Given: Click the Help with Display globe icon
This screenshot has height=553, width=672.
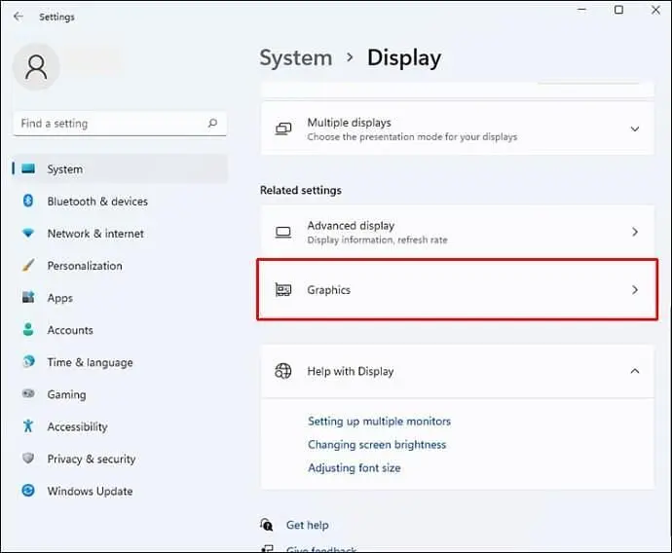Looking at the screenshot, I should pyautogui.click(x=283, y=371).
